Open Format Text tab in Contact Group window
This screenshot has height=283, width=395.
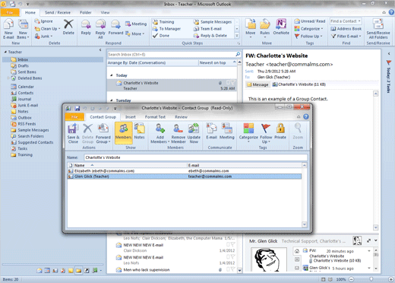coord(155,117)
